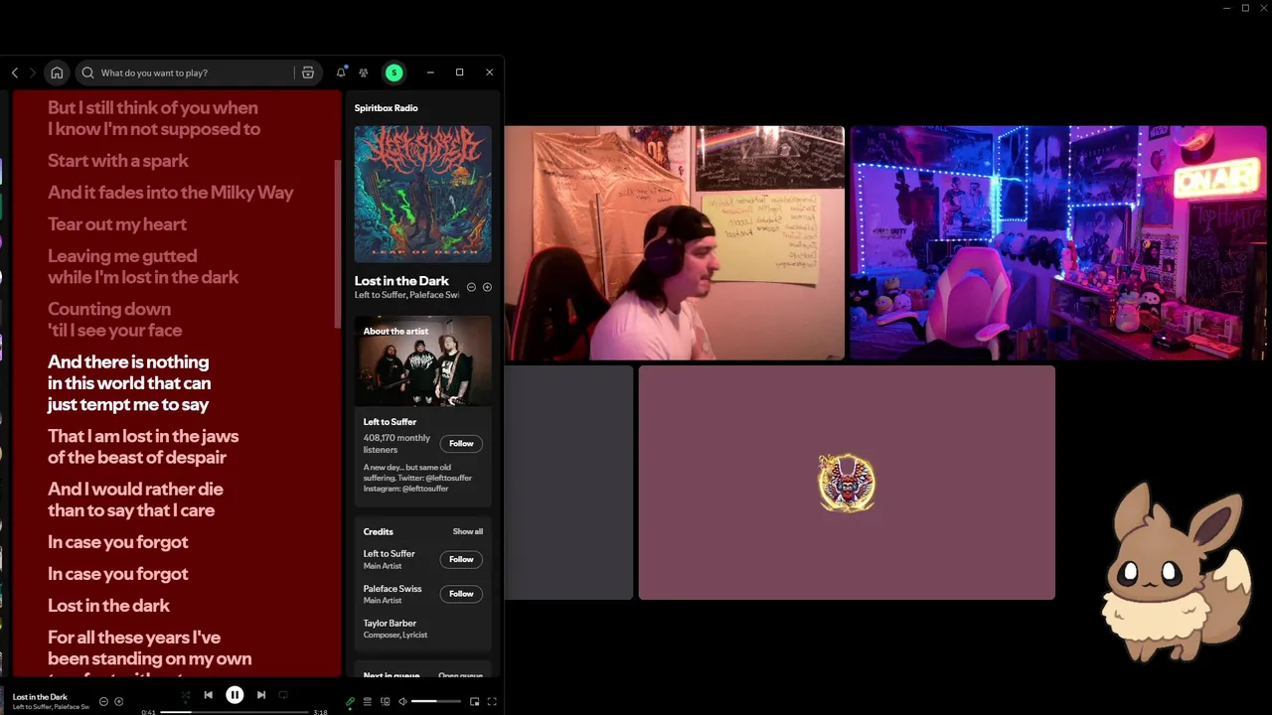This screenshot has width=1272, height=715.
Task: Open Spotify Home
Action: pos(57,72)
